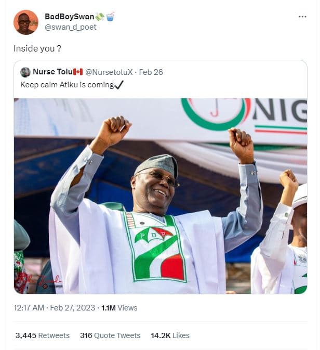Show the 14.2K Likes list
This screenshot has width=320, height=350.
tap(170, 335)
